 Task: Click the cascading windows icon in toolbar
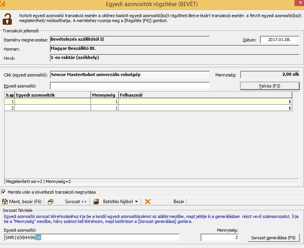[51, 202]
